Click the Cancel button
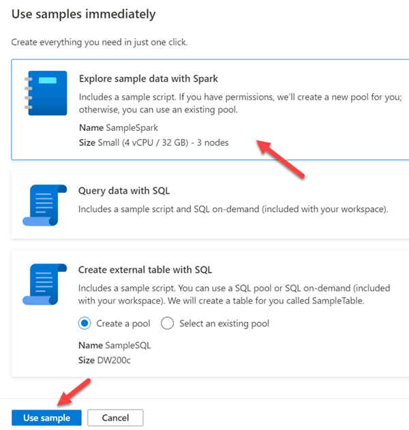Image resolution: width=409 pixels, height=430 pixels. 115,418
